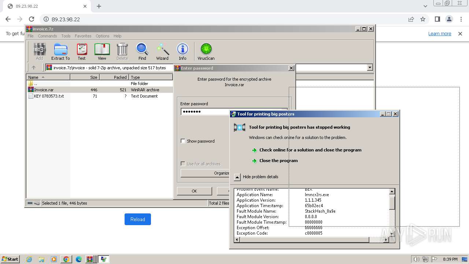Screen dimensions: 469x264
Task: Click Application Name lmncr2rs.exe value
Action: (317, 195)
